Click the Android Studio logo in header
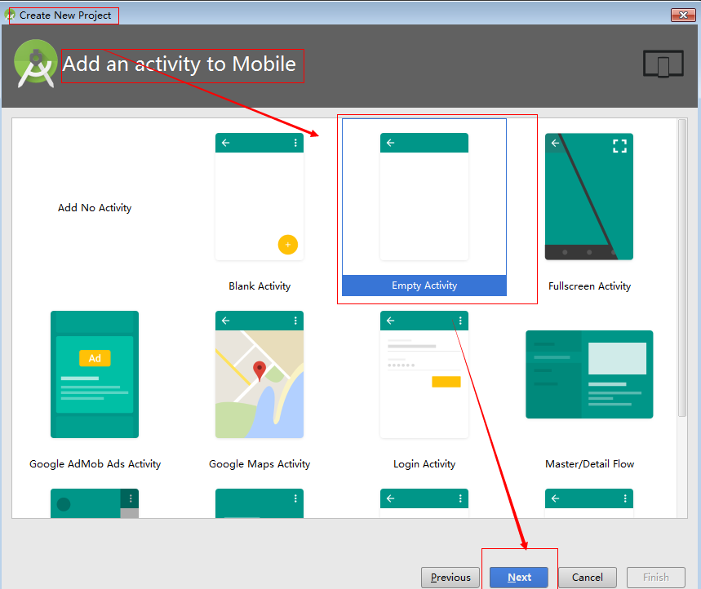 tap(36, 64)
